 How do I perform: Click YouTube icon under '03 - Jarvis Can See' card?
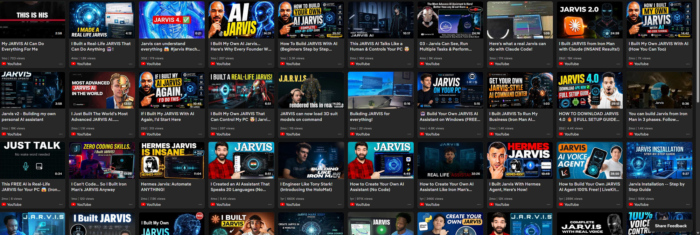point(422,64)
